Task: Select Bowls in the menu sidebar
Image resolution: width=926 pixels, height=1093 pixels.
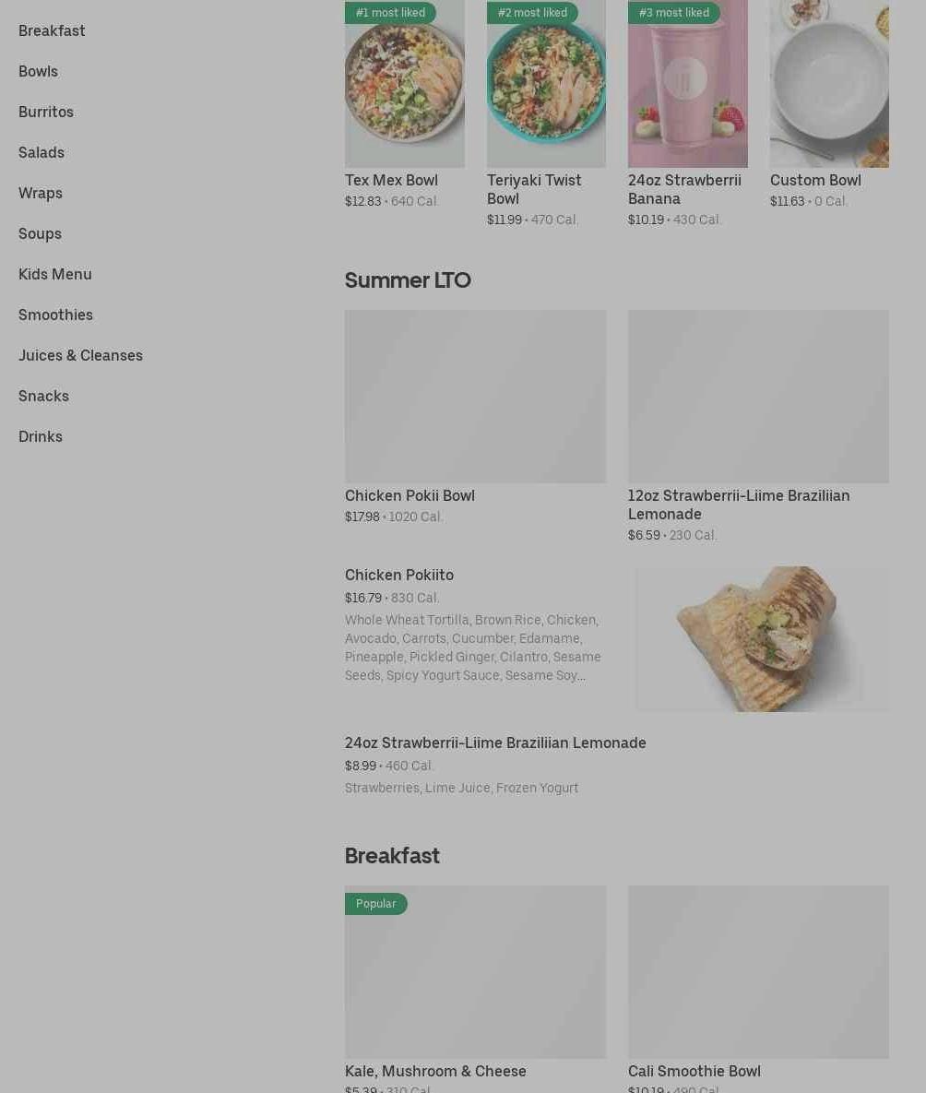Action: coord(39,71)
